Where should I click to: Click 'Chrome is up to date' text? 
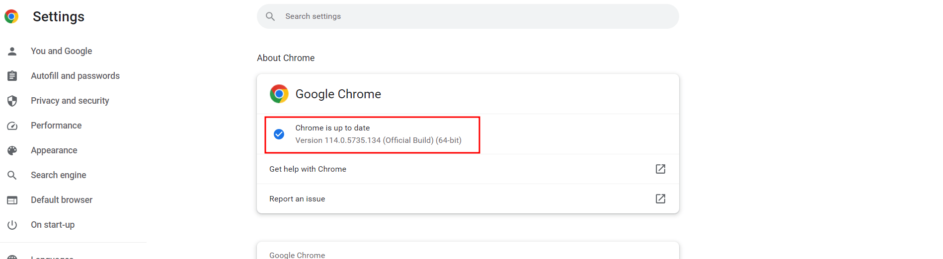tap(332, 128)
